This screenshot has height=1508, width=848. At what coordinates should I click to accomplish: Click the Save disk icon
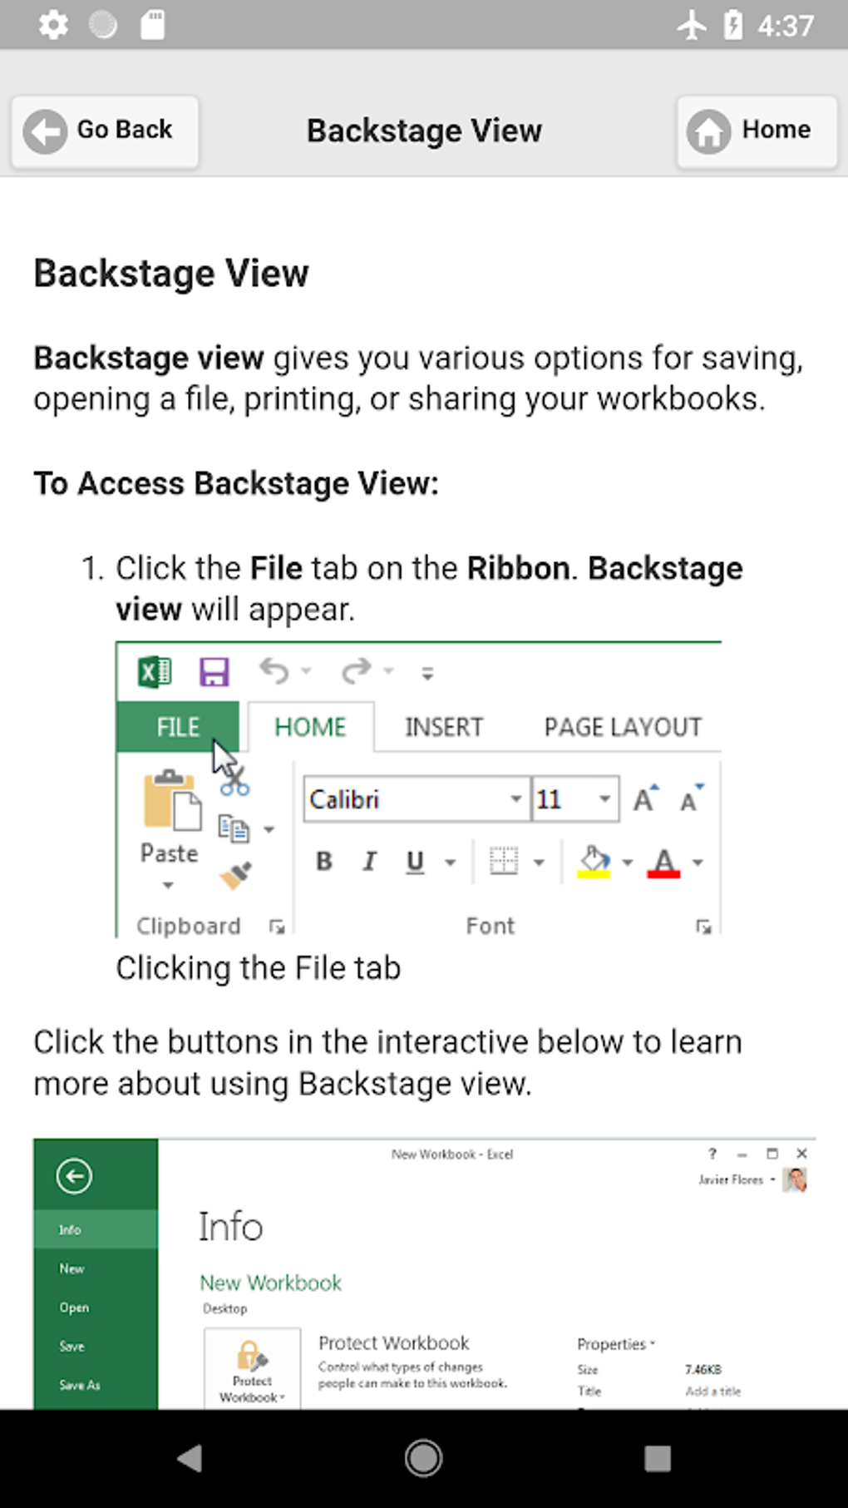214,670
